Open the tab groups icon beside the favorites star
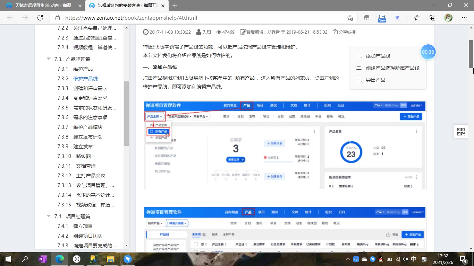The height and width of the screenshot is (266, 474). tap(366, 18)
